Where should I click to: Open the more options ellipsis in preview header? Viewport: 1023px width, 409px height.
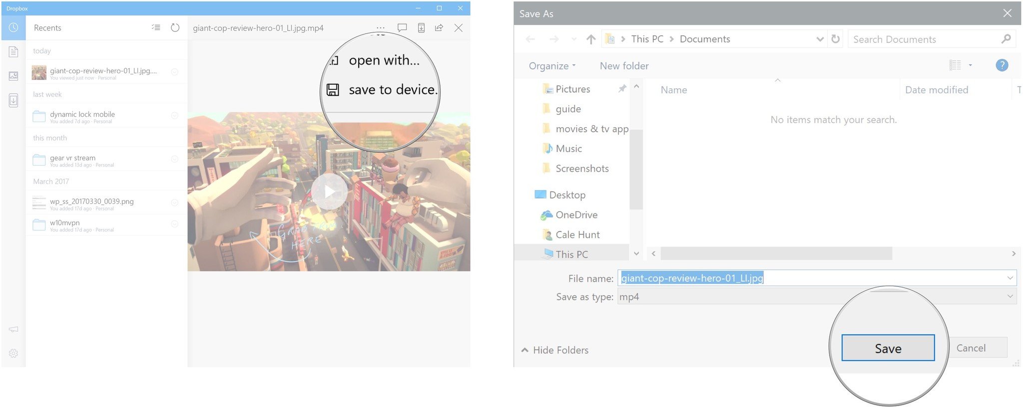click(381, 28)
